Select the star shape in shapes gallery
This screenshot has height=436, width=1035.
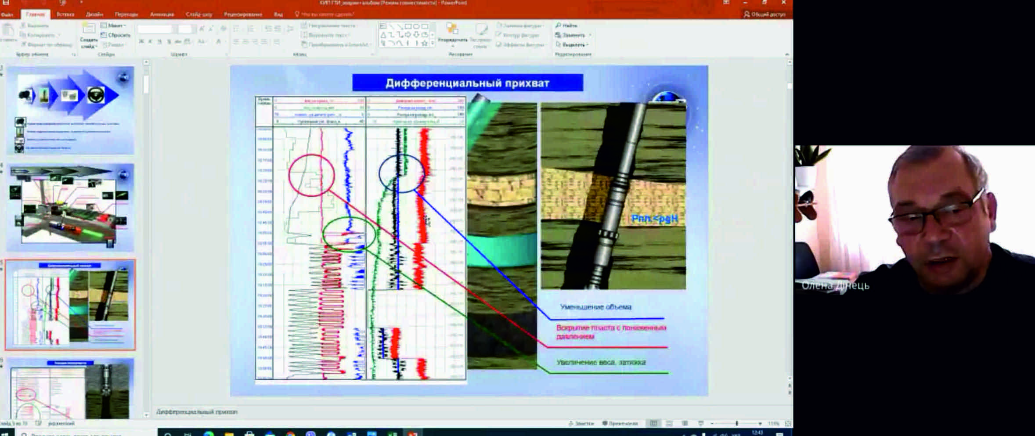point(425,43)
